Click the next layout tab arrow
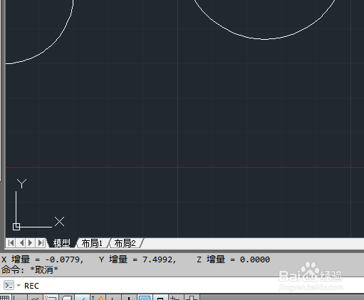 [x=31, y=243]
